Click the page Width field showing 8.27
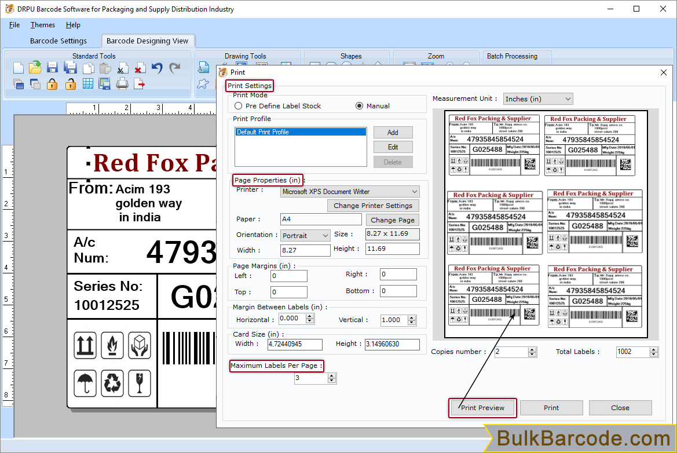 (305, 250)
